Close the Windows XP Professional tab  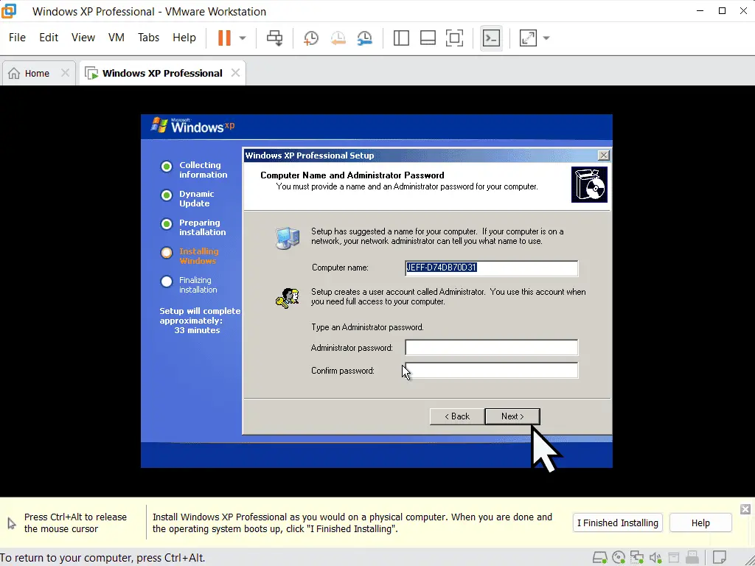235,73
